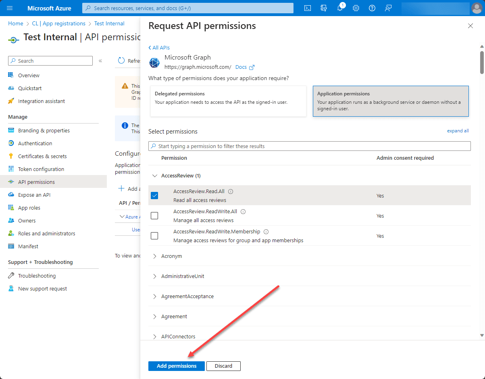Open Directories and subscriptions filter icon
Viewport: 485px width, 379px height.
pyautogui.click(x=323, y=8)
